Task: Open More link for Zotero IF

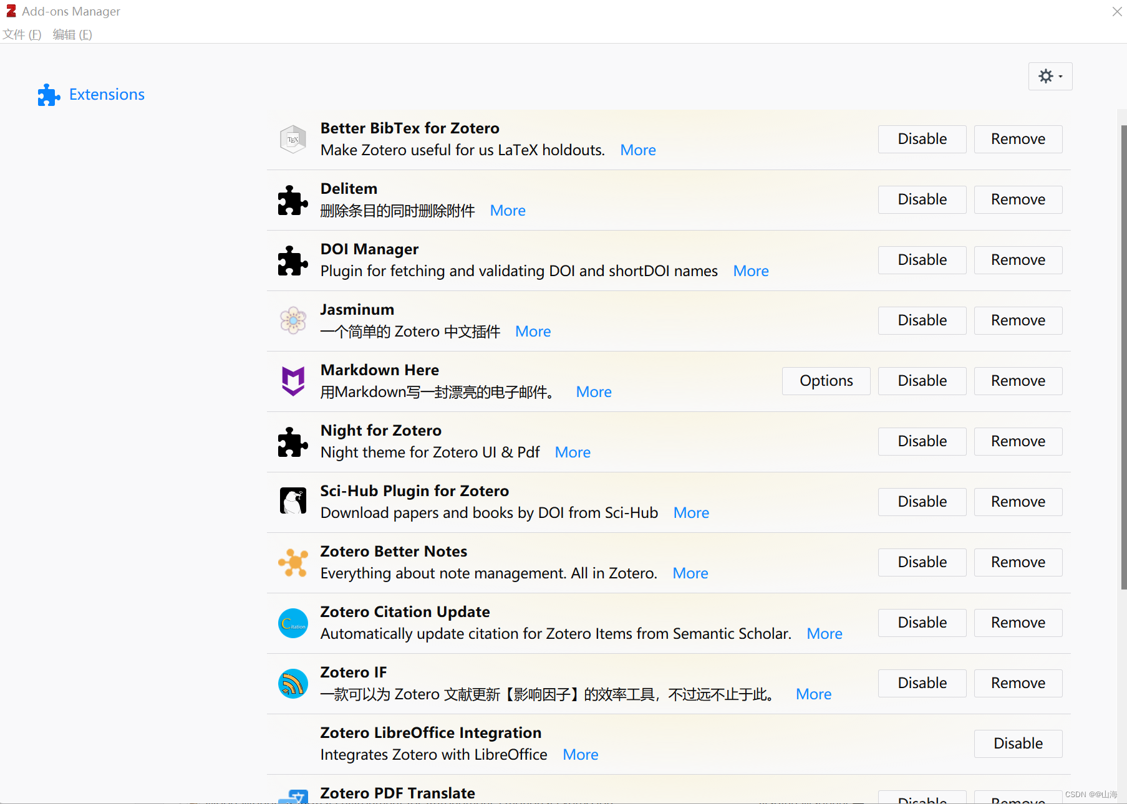Action: [x=813, y=694]
